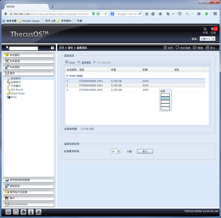Collapse the sidebar with the double-arrow icon
221x218 pixels.
pyautogui.click(x=52, y=48)
